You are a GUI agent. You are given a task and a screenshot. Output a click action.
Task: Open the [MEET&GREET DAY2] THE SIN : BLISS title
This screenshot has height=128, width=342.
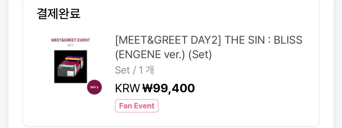[209, 40]
